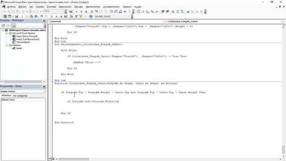
Task: Open the Object Browser toolbar icon
Action: click(x=80, y=17)
